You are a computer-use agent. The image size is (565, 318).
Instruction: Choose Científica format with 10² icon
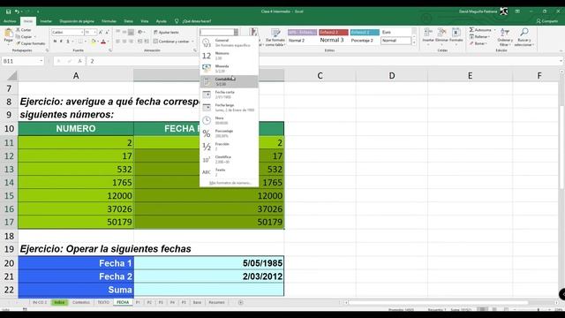tap(230, 159)
